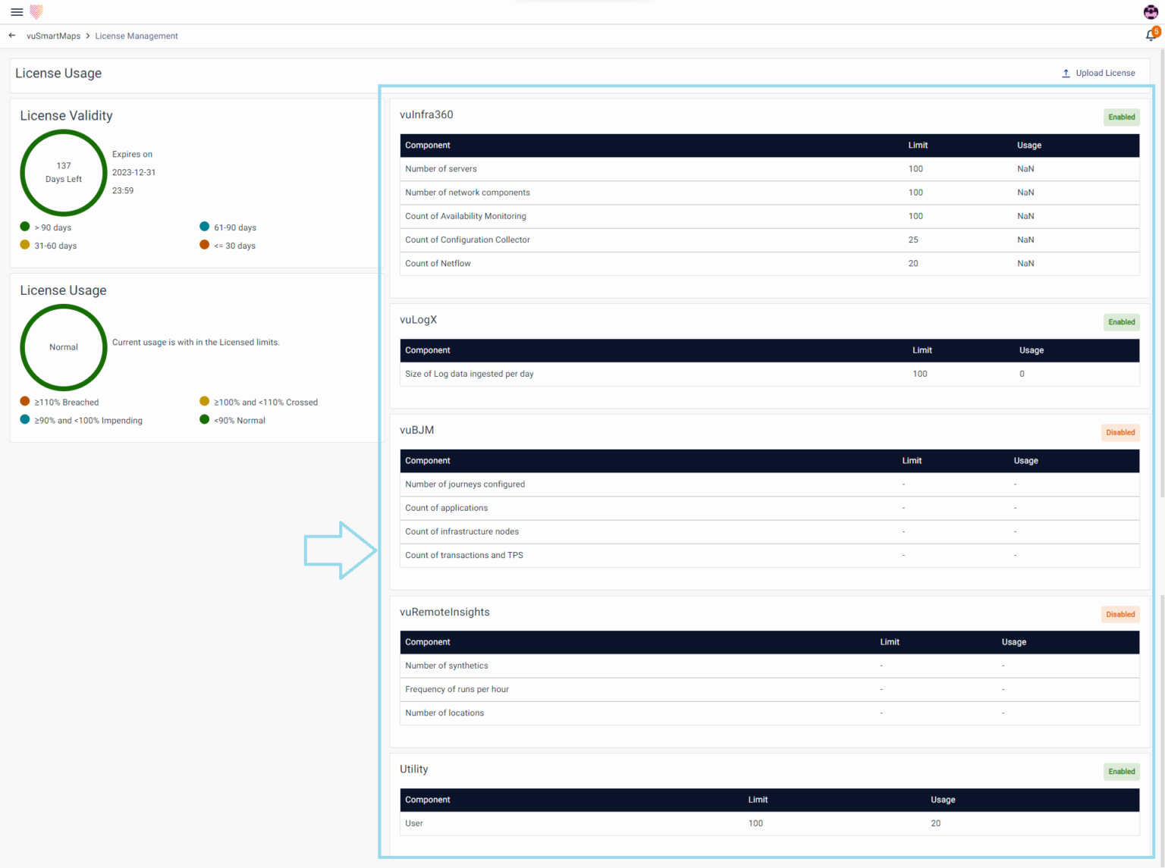Click the Disabled badge for vuBJM

[1120, 433]
